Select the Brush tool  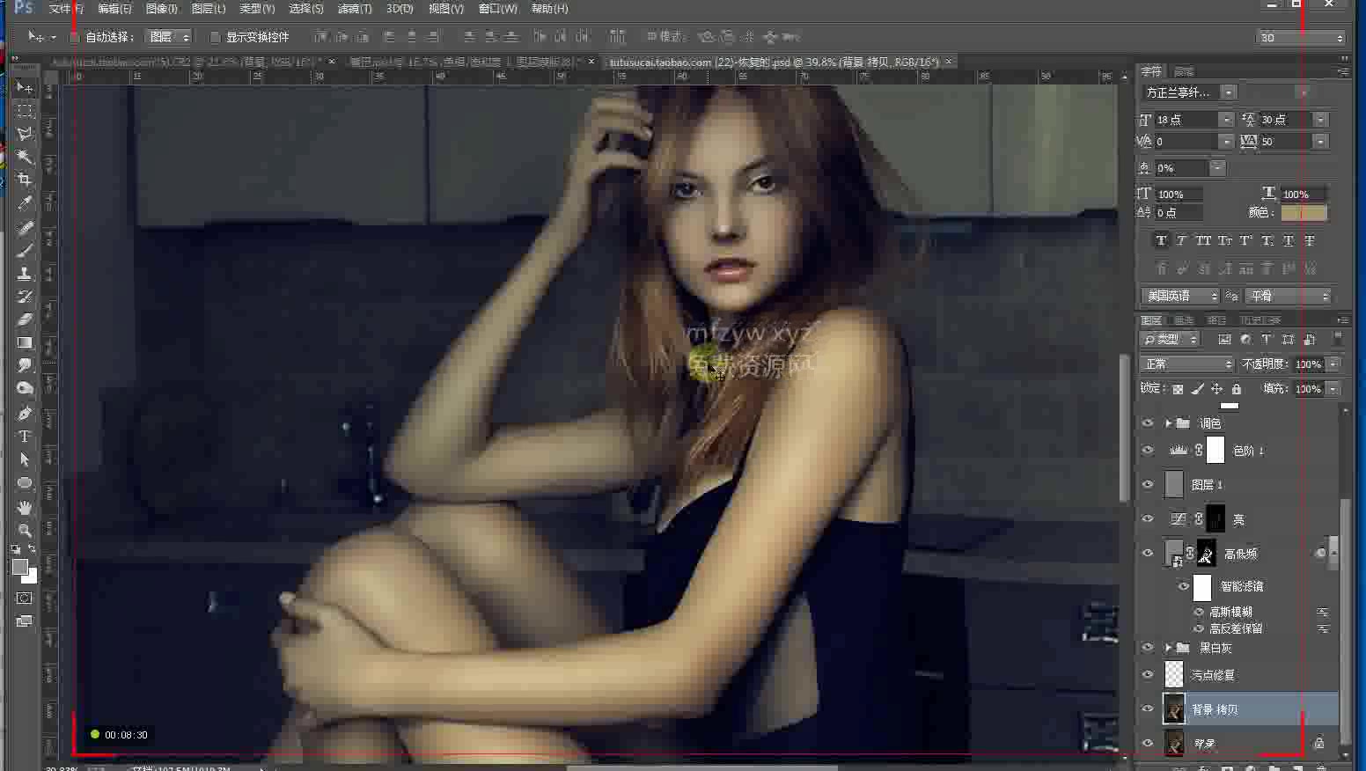(x=25, y=251)
